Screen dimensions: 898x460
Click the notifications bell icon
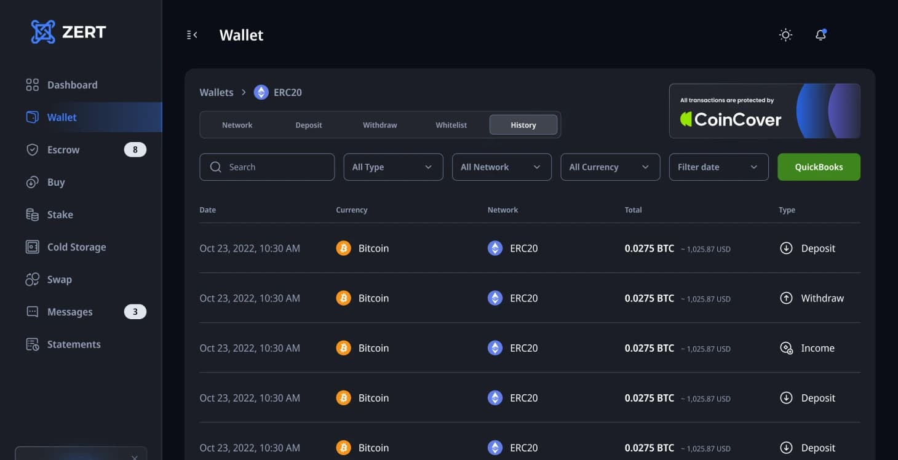(x=821, y=35)
